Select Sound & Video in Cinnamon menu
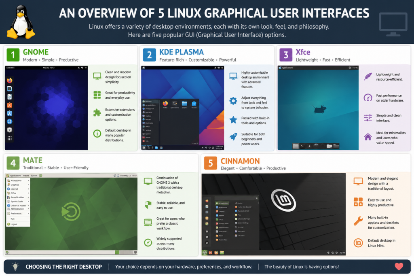The height and width of the screenshot is (276, 414). 222,224
